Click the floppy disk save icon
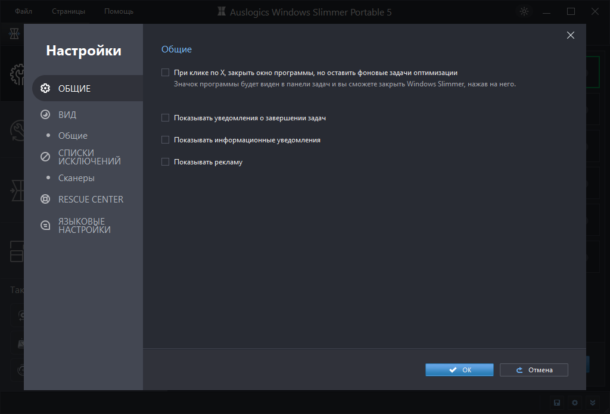This screenshot has width=610, height=414. tap(557, 403)
